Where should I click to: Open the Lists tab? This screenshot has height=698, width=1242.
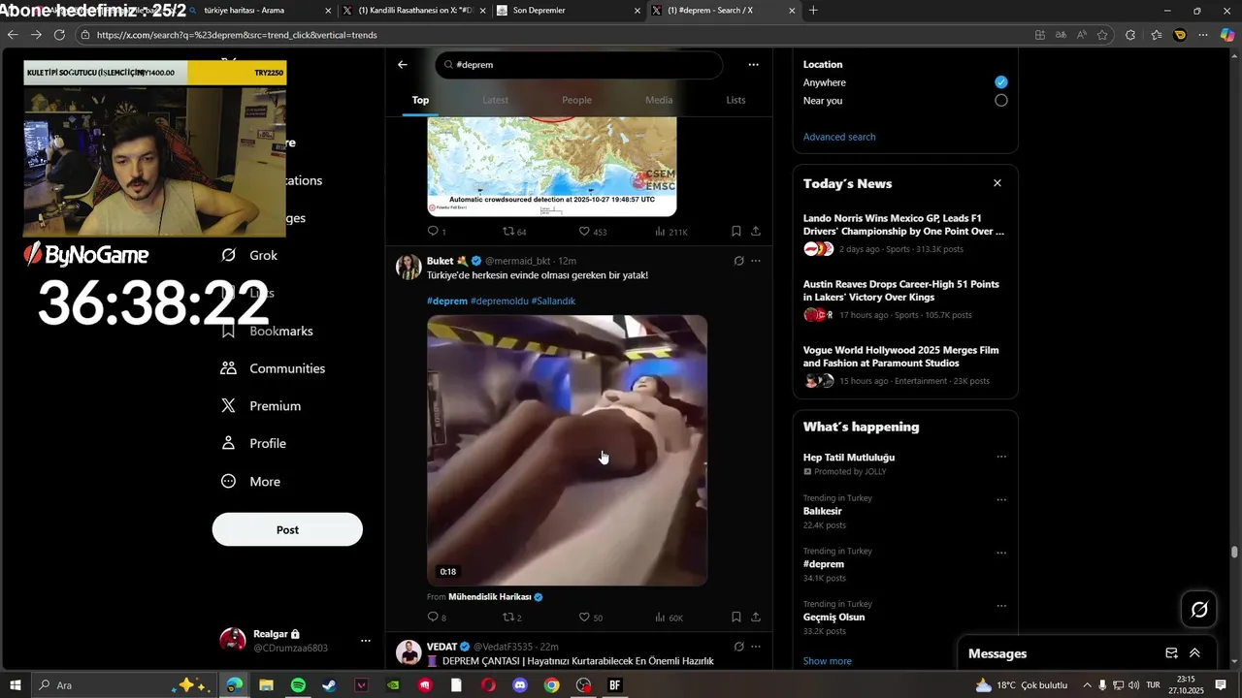(735, 100)
